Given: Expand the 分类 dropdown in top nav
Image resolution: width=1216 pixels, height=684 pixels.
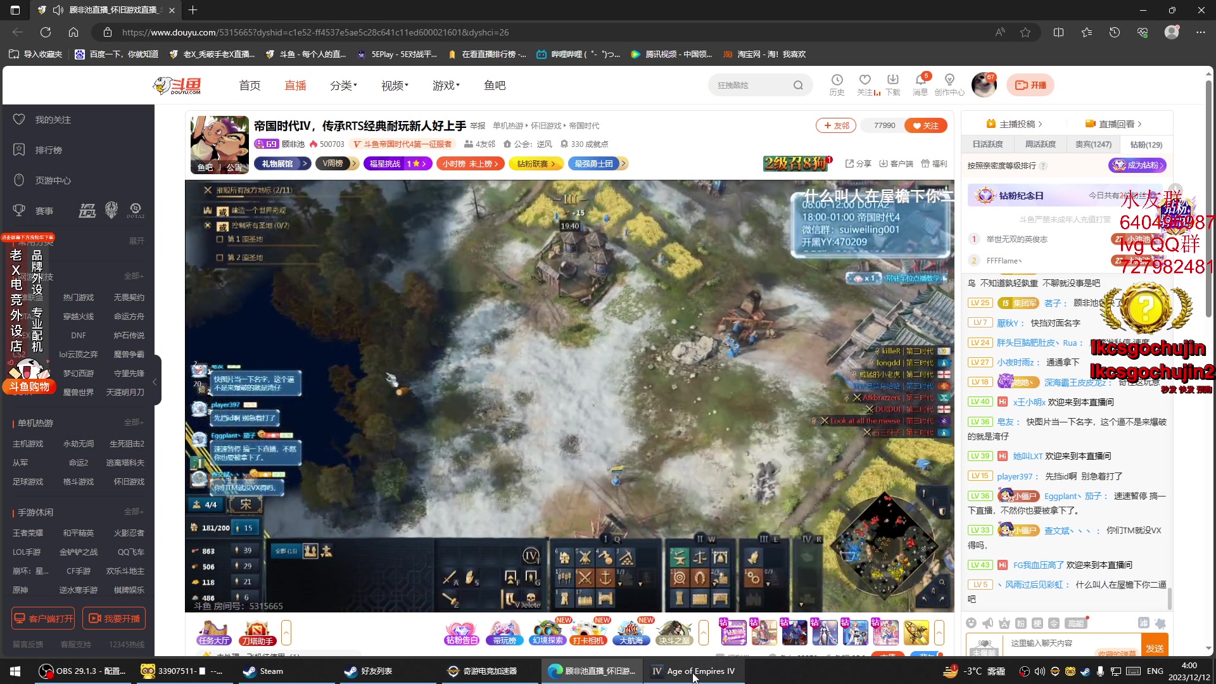Looking at the screenshot, I should 343,85.
